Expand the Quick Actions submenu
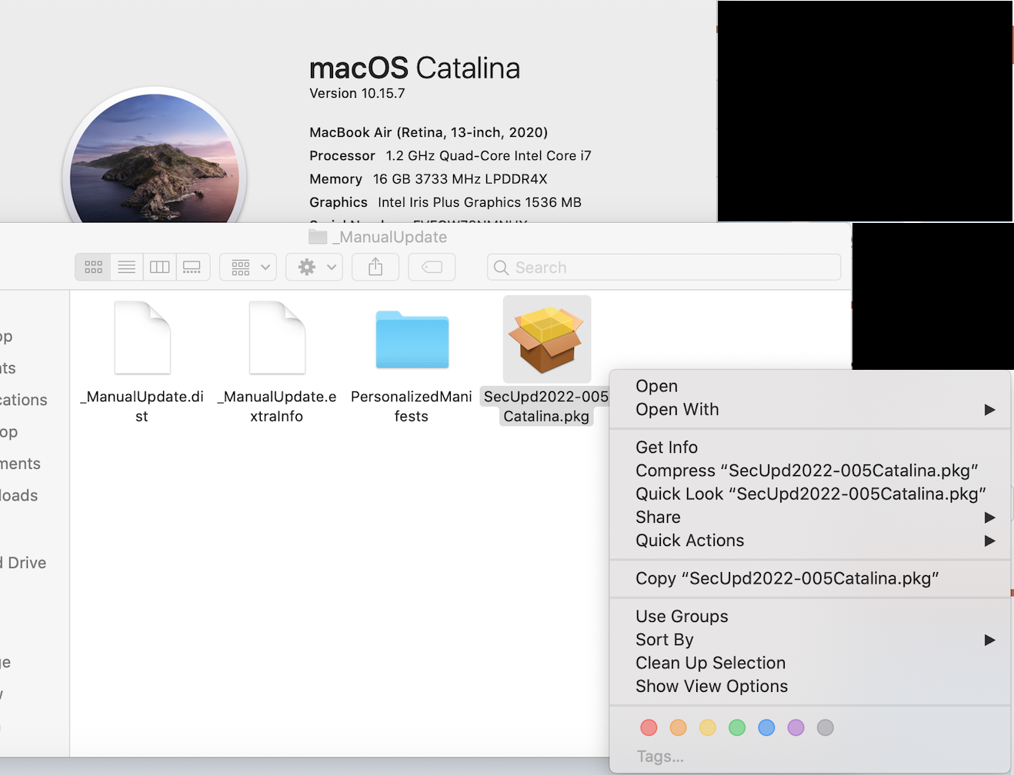This screenshot has height=775, width=1014. pyautogui.click(x=810, y=541)
